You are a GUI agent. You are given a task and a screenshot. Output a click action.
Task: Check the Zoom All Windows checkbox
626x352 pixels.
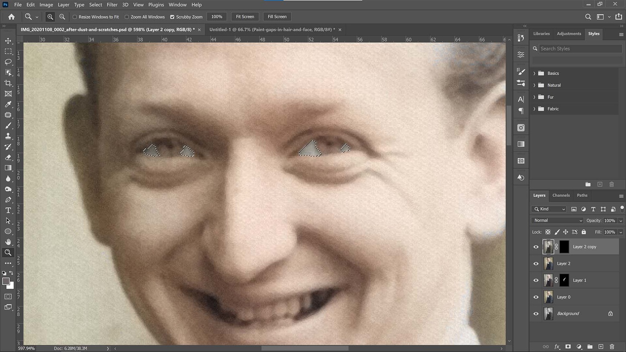point(126,17)
